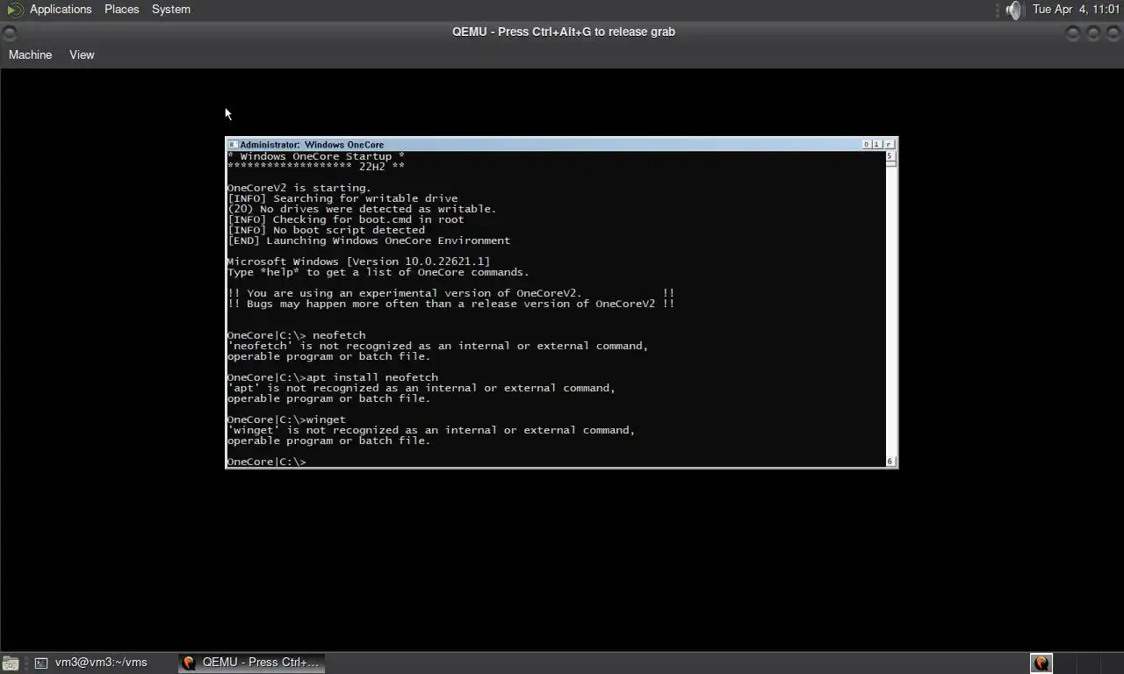This screenshot has height=674, width=1124.
Task: Click the Windows OneCore title bar text
Action: (311, 145)
